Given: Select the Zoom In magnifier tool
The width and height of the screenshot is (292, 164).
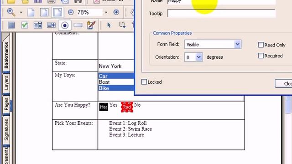Looking at the screenshot, I should pos(11,12).
